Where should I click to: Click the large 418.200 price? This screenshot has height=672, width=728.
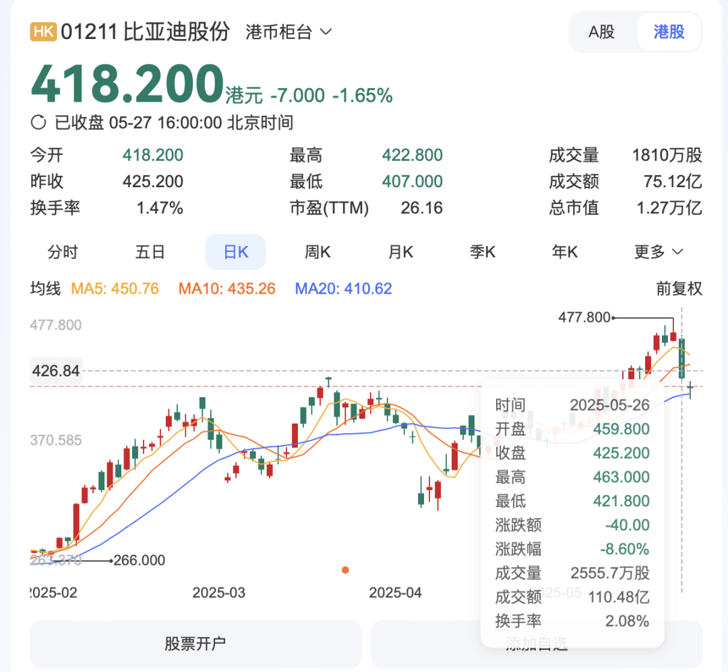click(x=127, y=83)
